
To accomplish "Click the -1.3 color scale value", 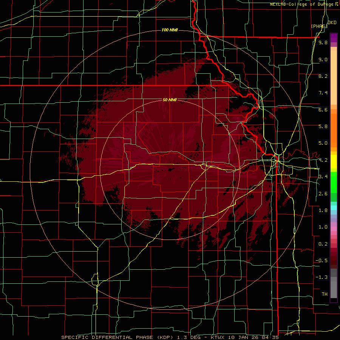I will point(321,277).
